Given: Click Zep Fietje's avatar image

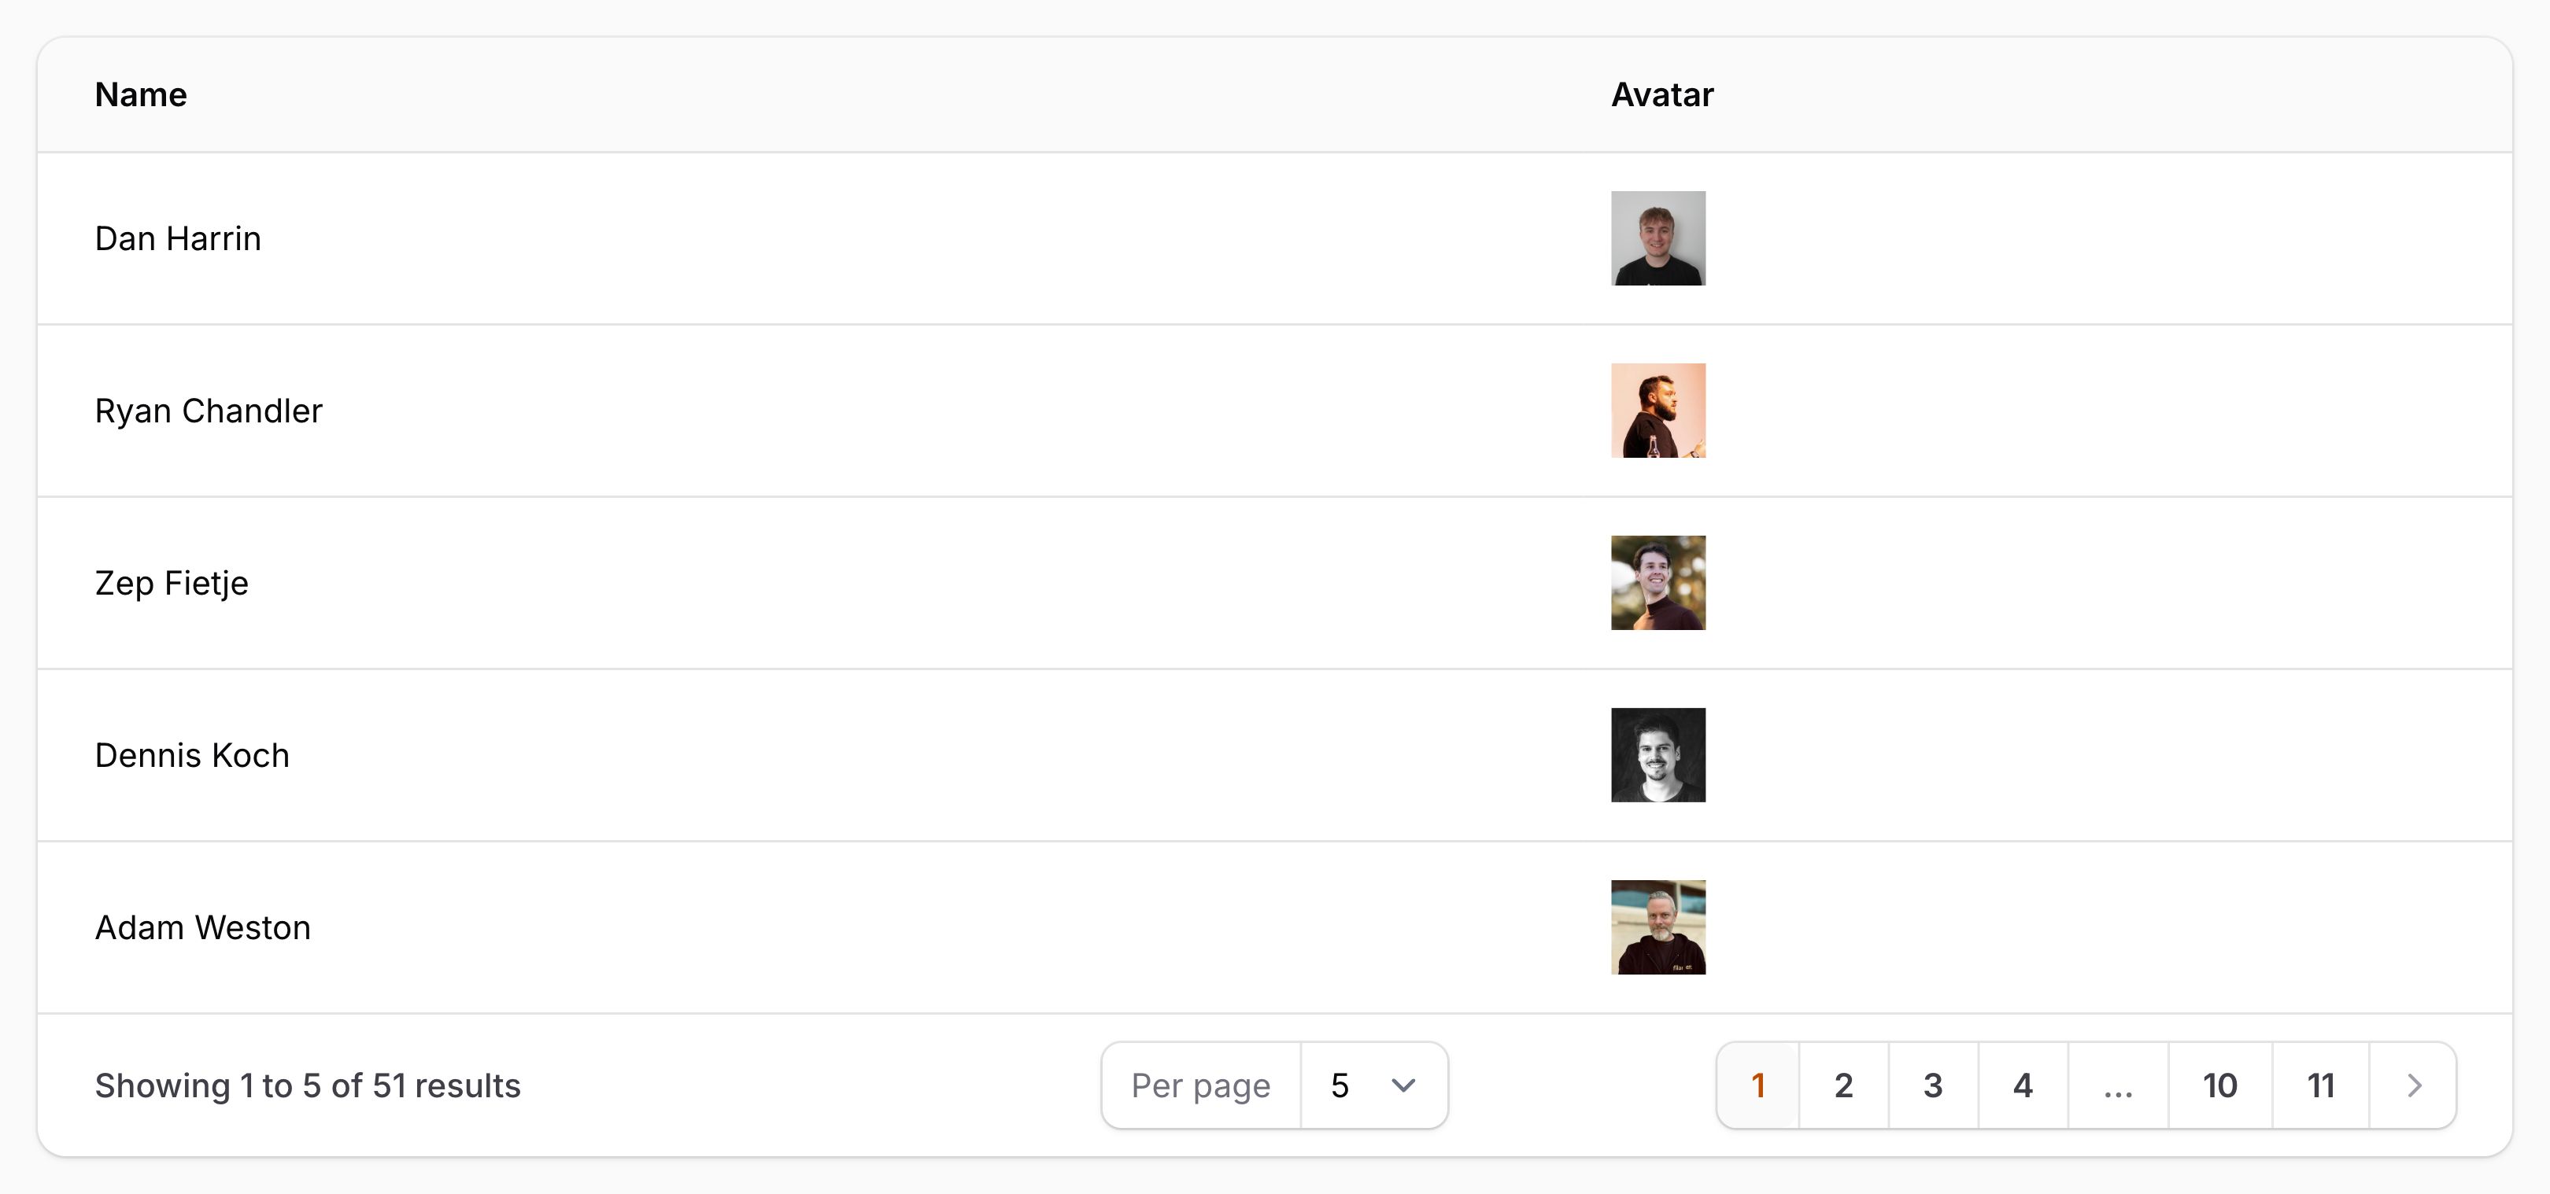Looking at the screenshot, I should coord(1658,583).
